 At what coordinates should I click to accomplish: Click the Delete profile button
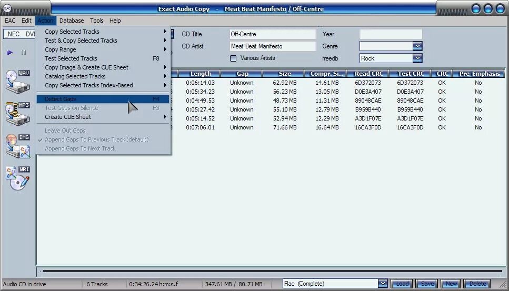click(477, 284)
